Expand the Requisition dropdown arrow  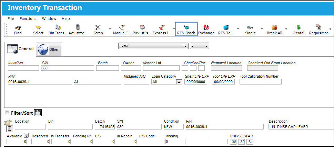pos(330,29)
